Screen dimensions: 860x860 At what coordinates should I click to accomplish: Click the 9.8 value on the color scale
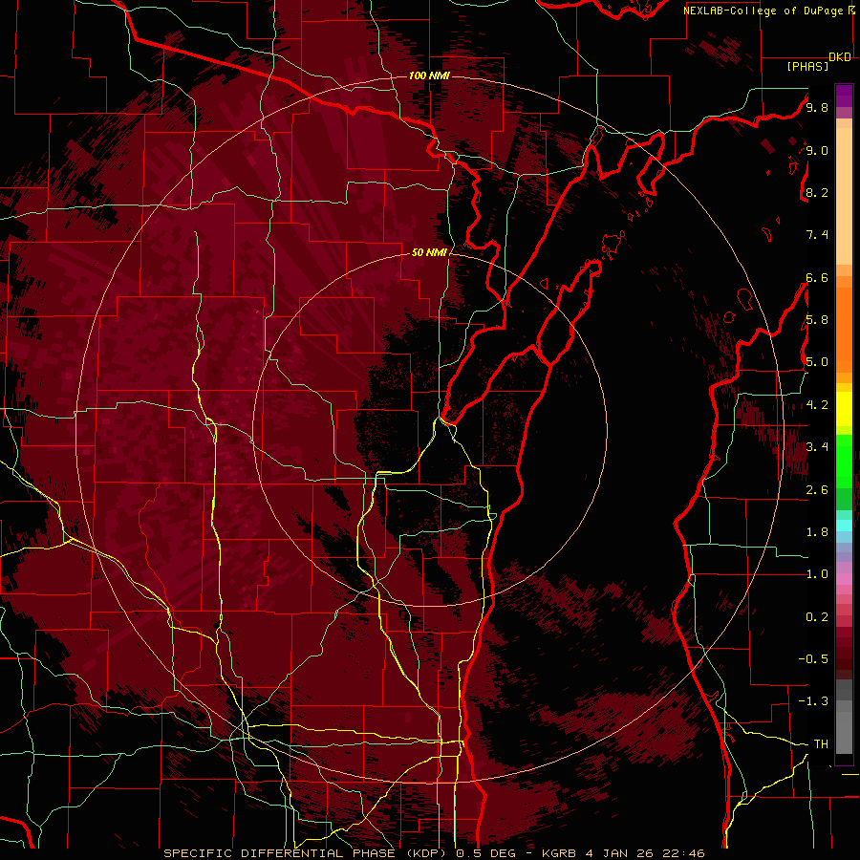(x=817, y=107)
